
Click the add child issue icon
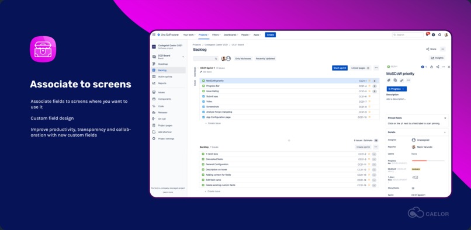[x=395, y=80]
